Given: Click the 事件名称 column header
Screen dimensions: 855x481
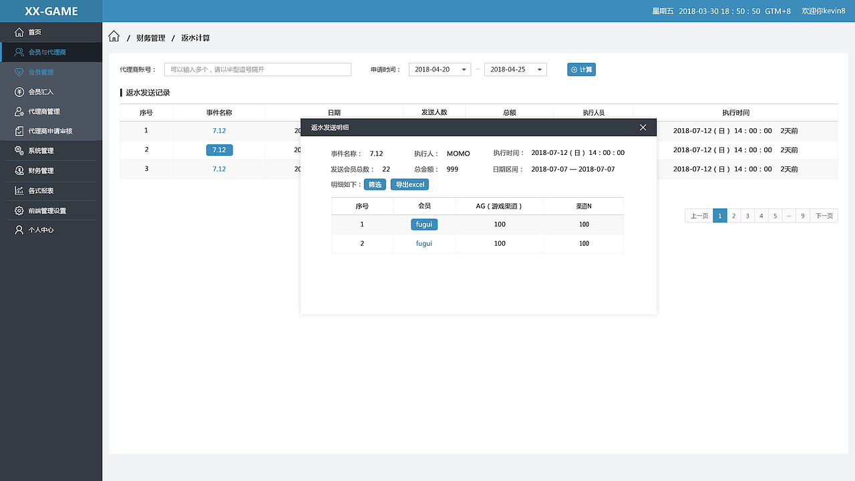Looking at the screenshot, I should 219,113.
